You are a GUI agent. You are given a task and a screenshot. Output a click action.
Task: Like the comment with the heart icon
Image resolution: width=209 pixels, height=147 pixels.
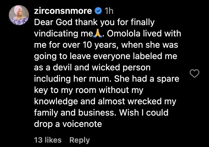[195, 74]
